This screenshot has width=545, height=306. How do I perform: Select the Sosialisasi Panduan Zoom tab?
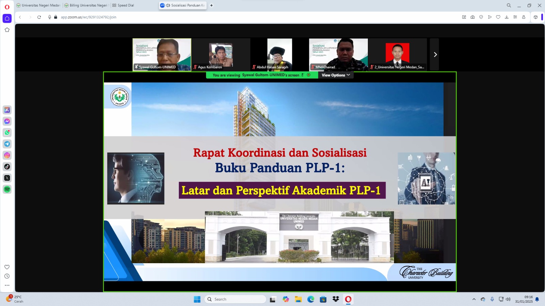point(183,5)
